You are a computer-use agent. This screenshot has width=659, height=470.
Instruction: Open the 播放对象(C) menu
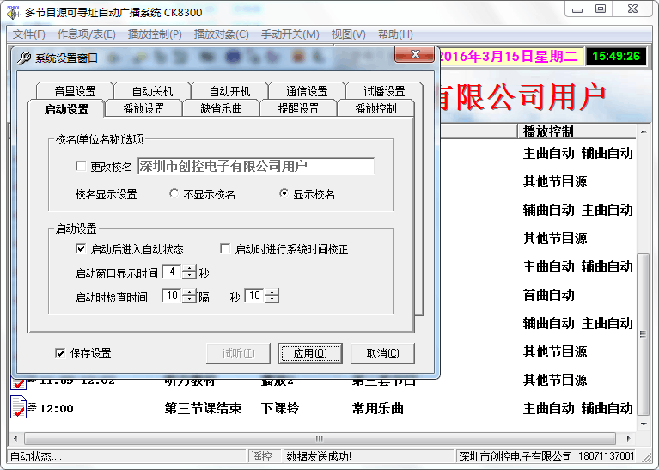point(222,34)
